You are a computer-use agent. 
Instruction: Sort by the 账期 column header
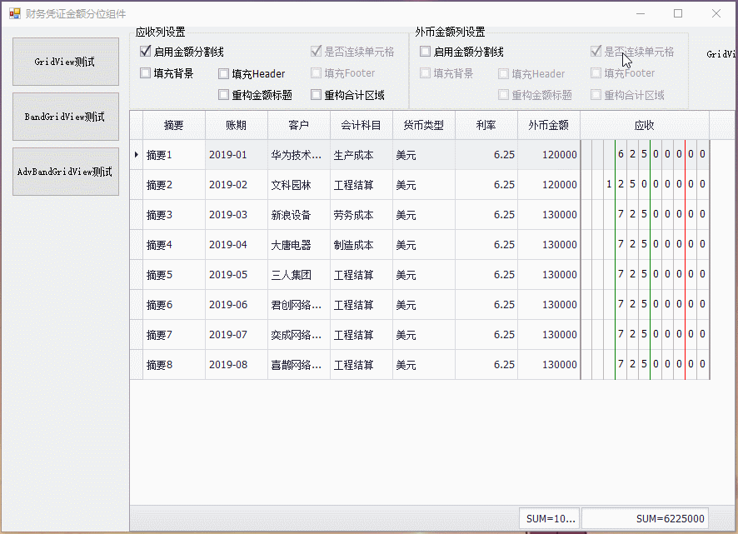(237, 125)
